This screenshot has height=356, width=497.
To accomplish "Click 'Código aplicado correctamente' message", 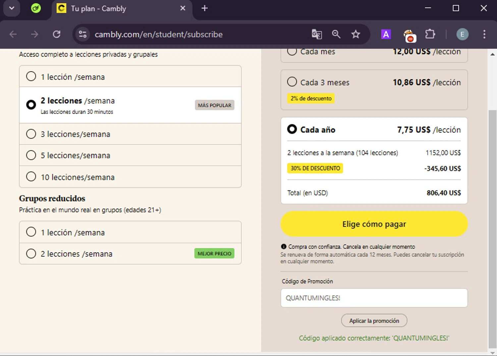I will point(374,338).
